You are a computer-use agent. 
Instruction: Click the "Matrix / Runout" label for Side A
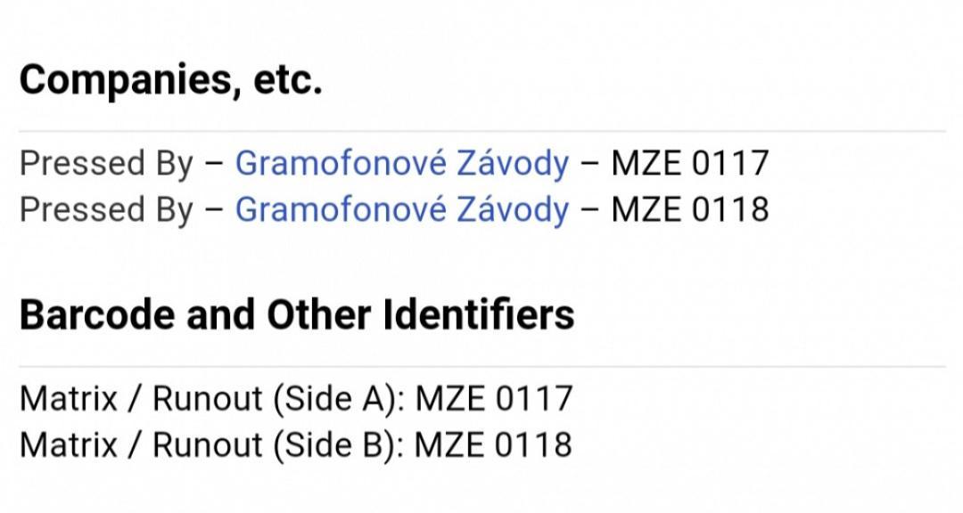click(x=141, y=398)
